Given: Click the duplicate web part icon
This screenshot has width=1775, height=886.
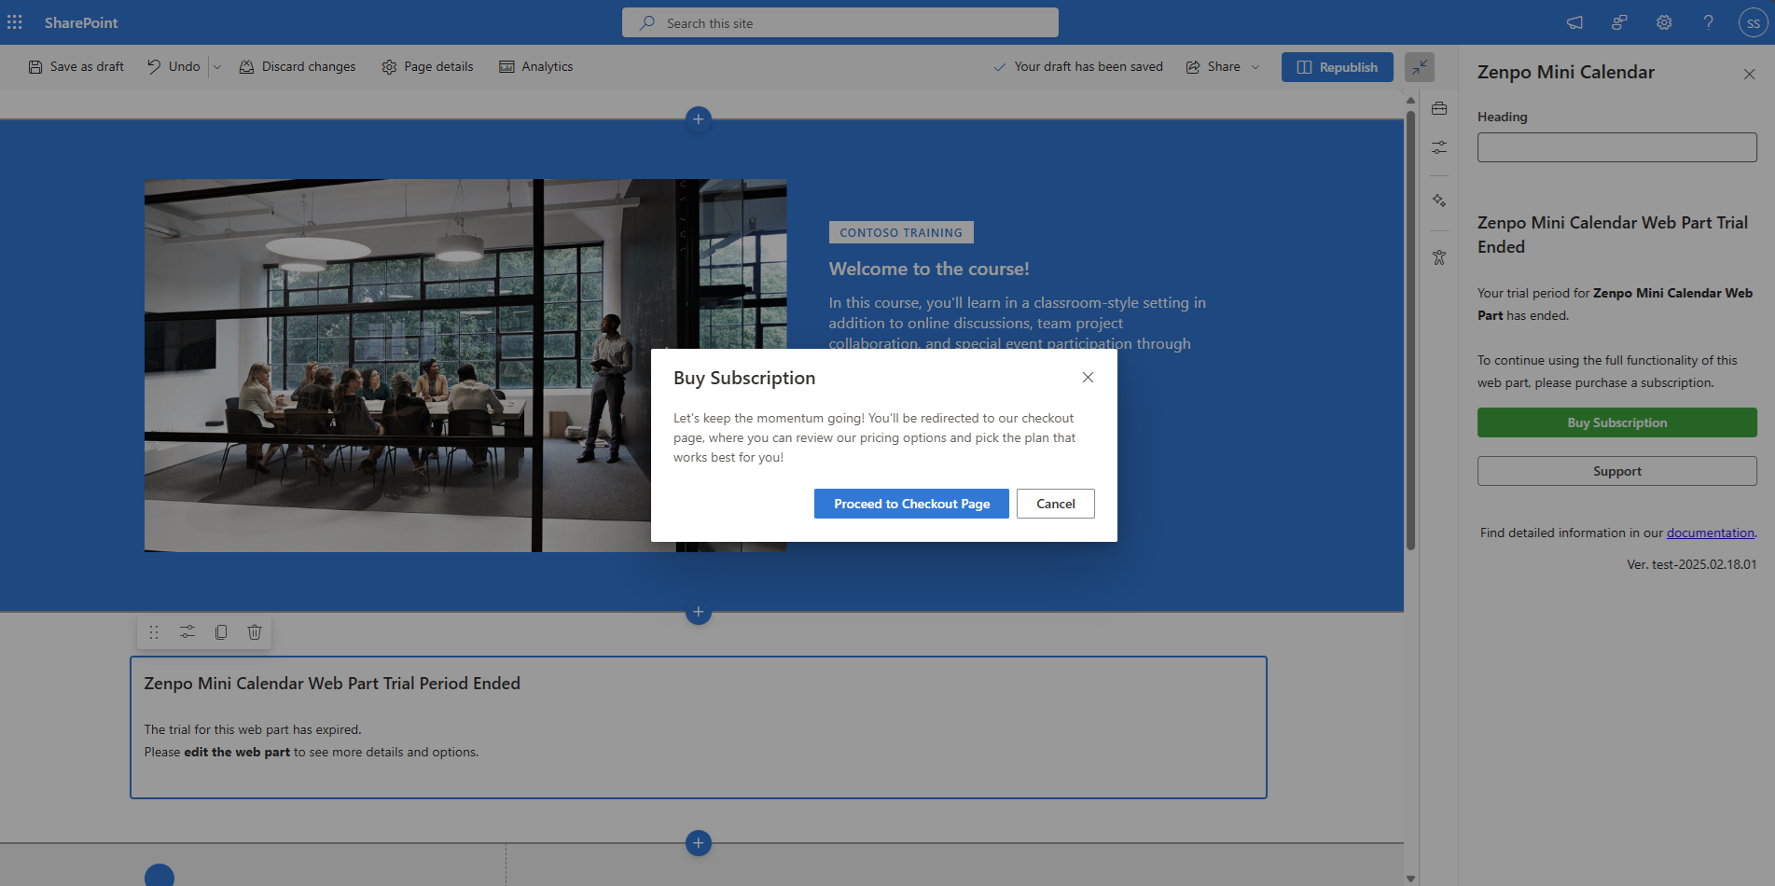Looking at the screenshot, I should (221, 632).
